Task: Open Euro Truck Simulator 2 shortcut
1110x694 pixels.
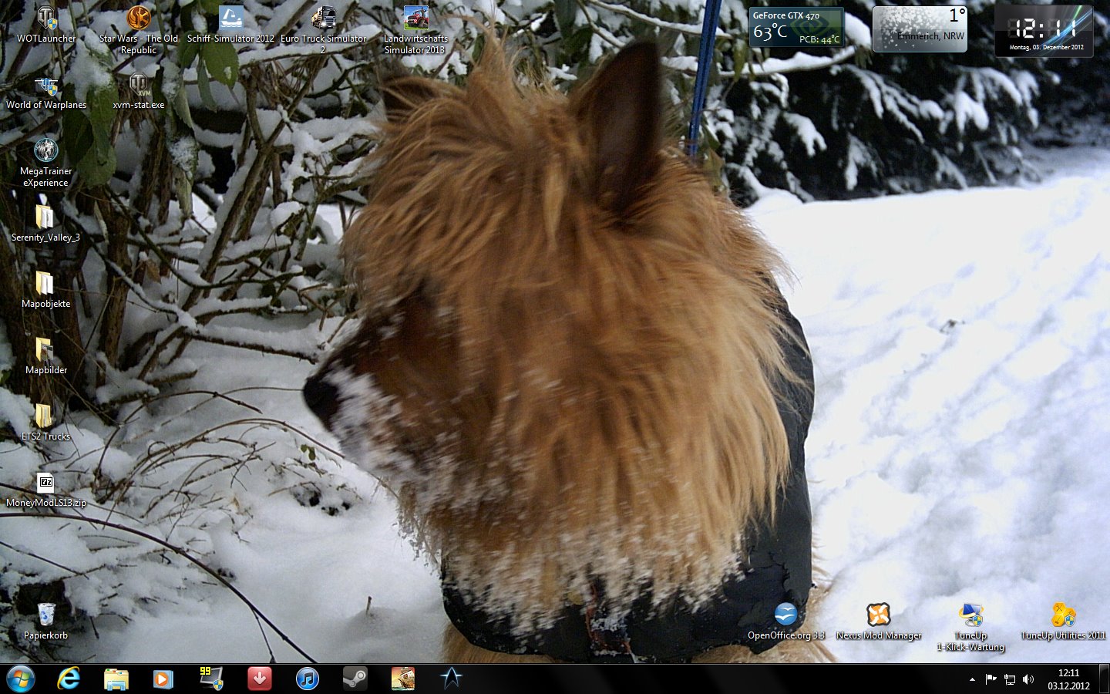Action: 323,19
